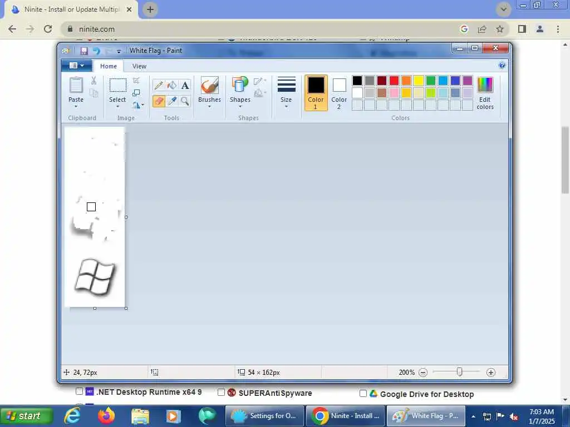Click the Crop icon in Image group
The image size is (570, 427).
[136, 80]
